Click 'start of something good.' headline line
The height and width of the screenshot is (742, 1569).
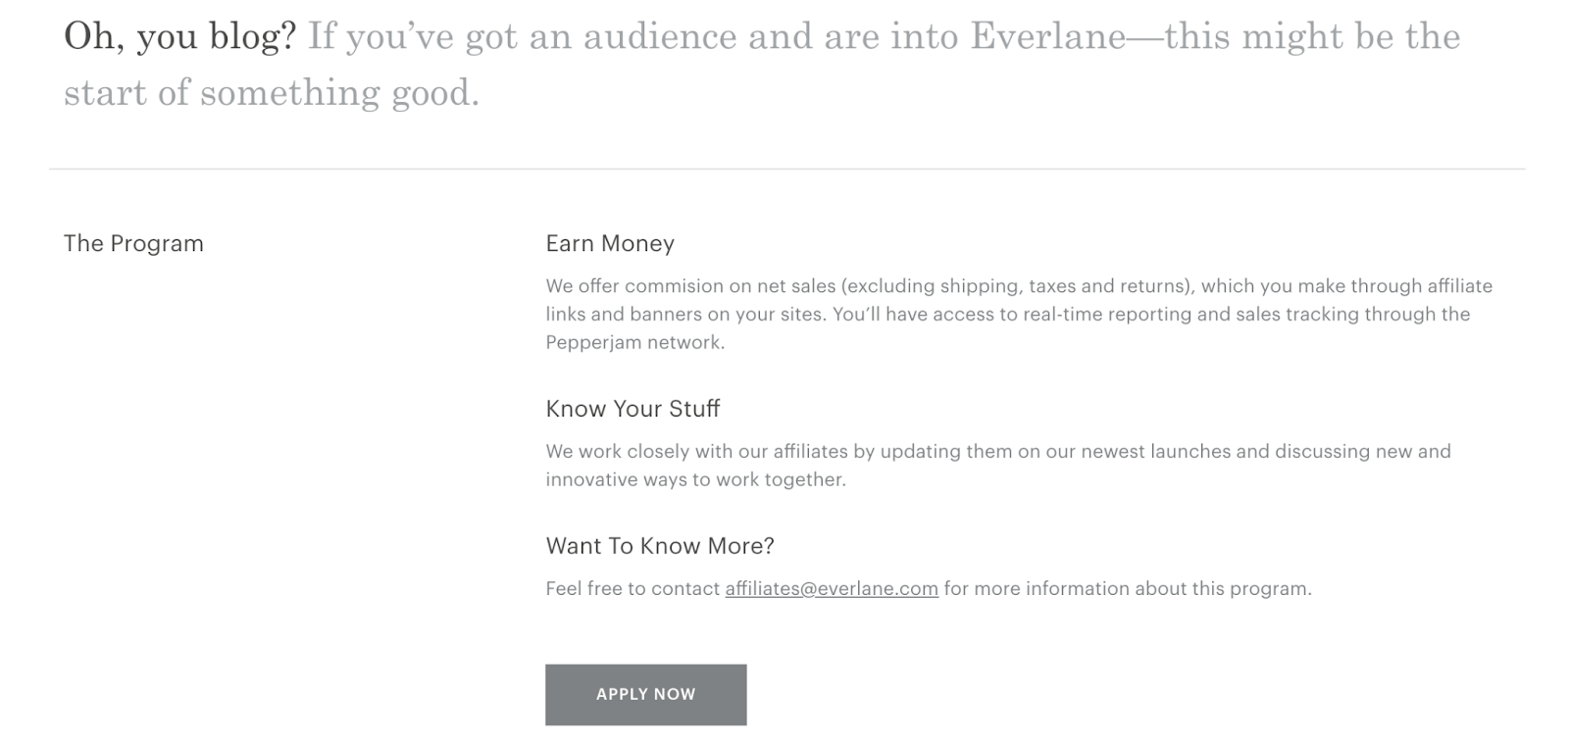pyautogui.click(x=272, y=93)
